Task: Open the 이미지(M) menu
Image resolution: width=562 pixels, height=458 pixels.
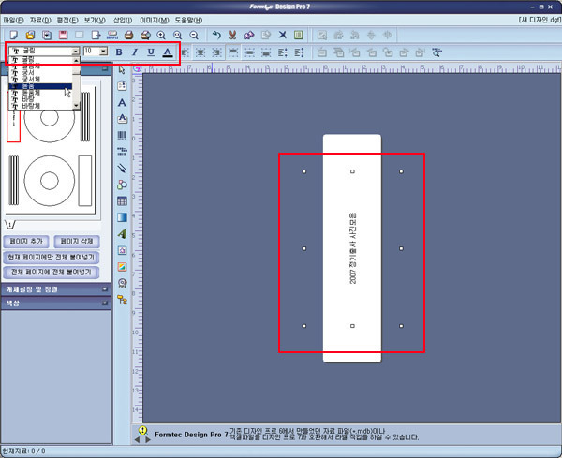Action: point(155,20)
